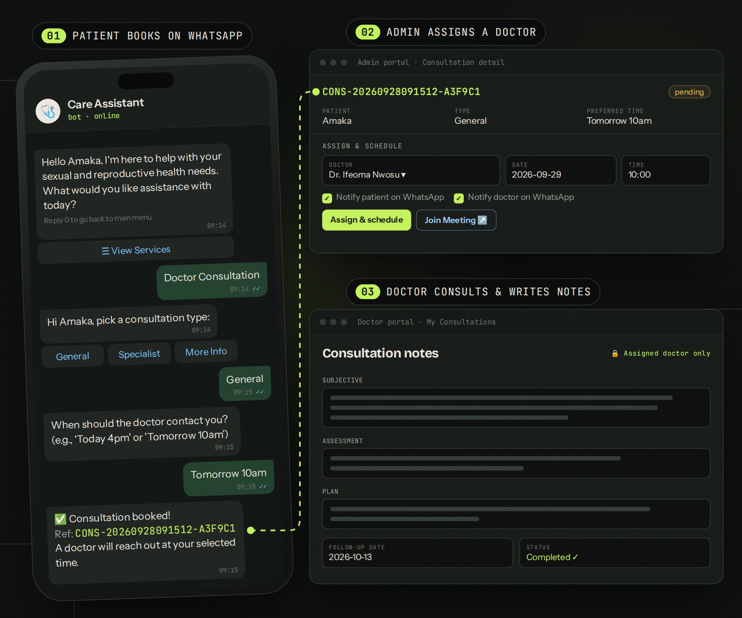Viewport: 742px width, 618px height.
Task: Toggle Notify doctor on WhatsApp checkbox
Action: [459, 198]
